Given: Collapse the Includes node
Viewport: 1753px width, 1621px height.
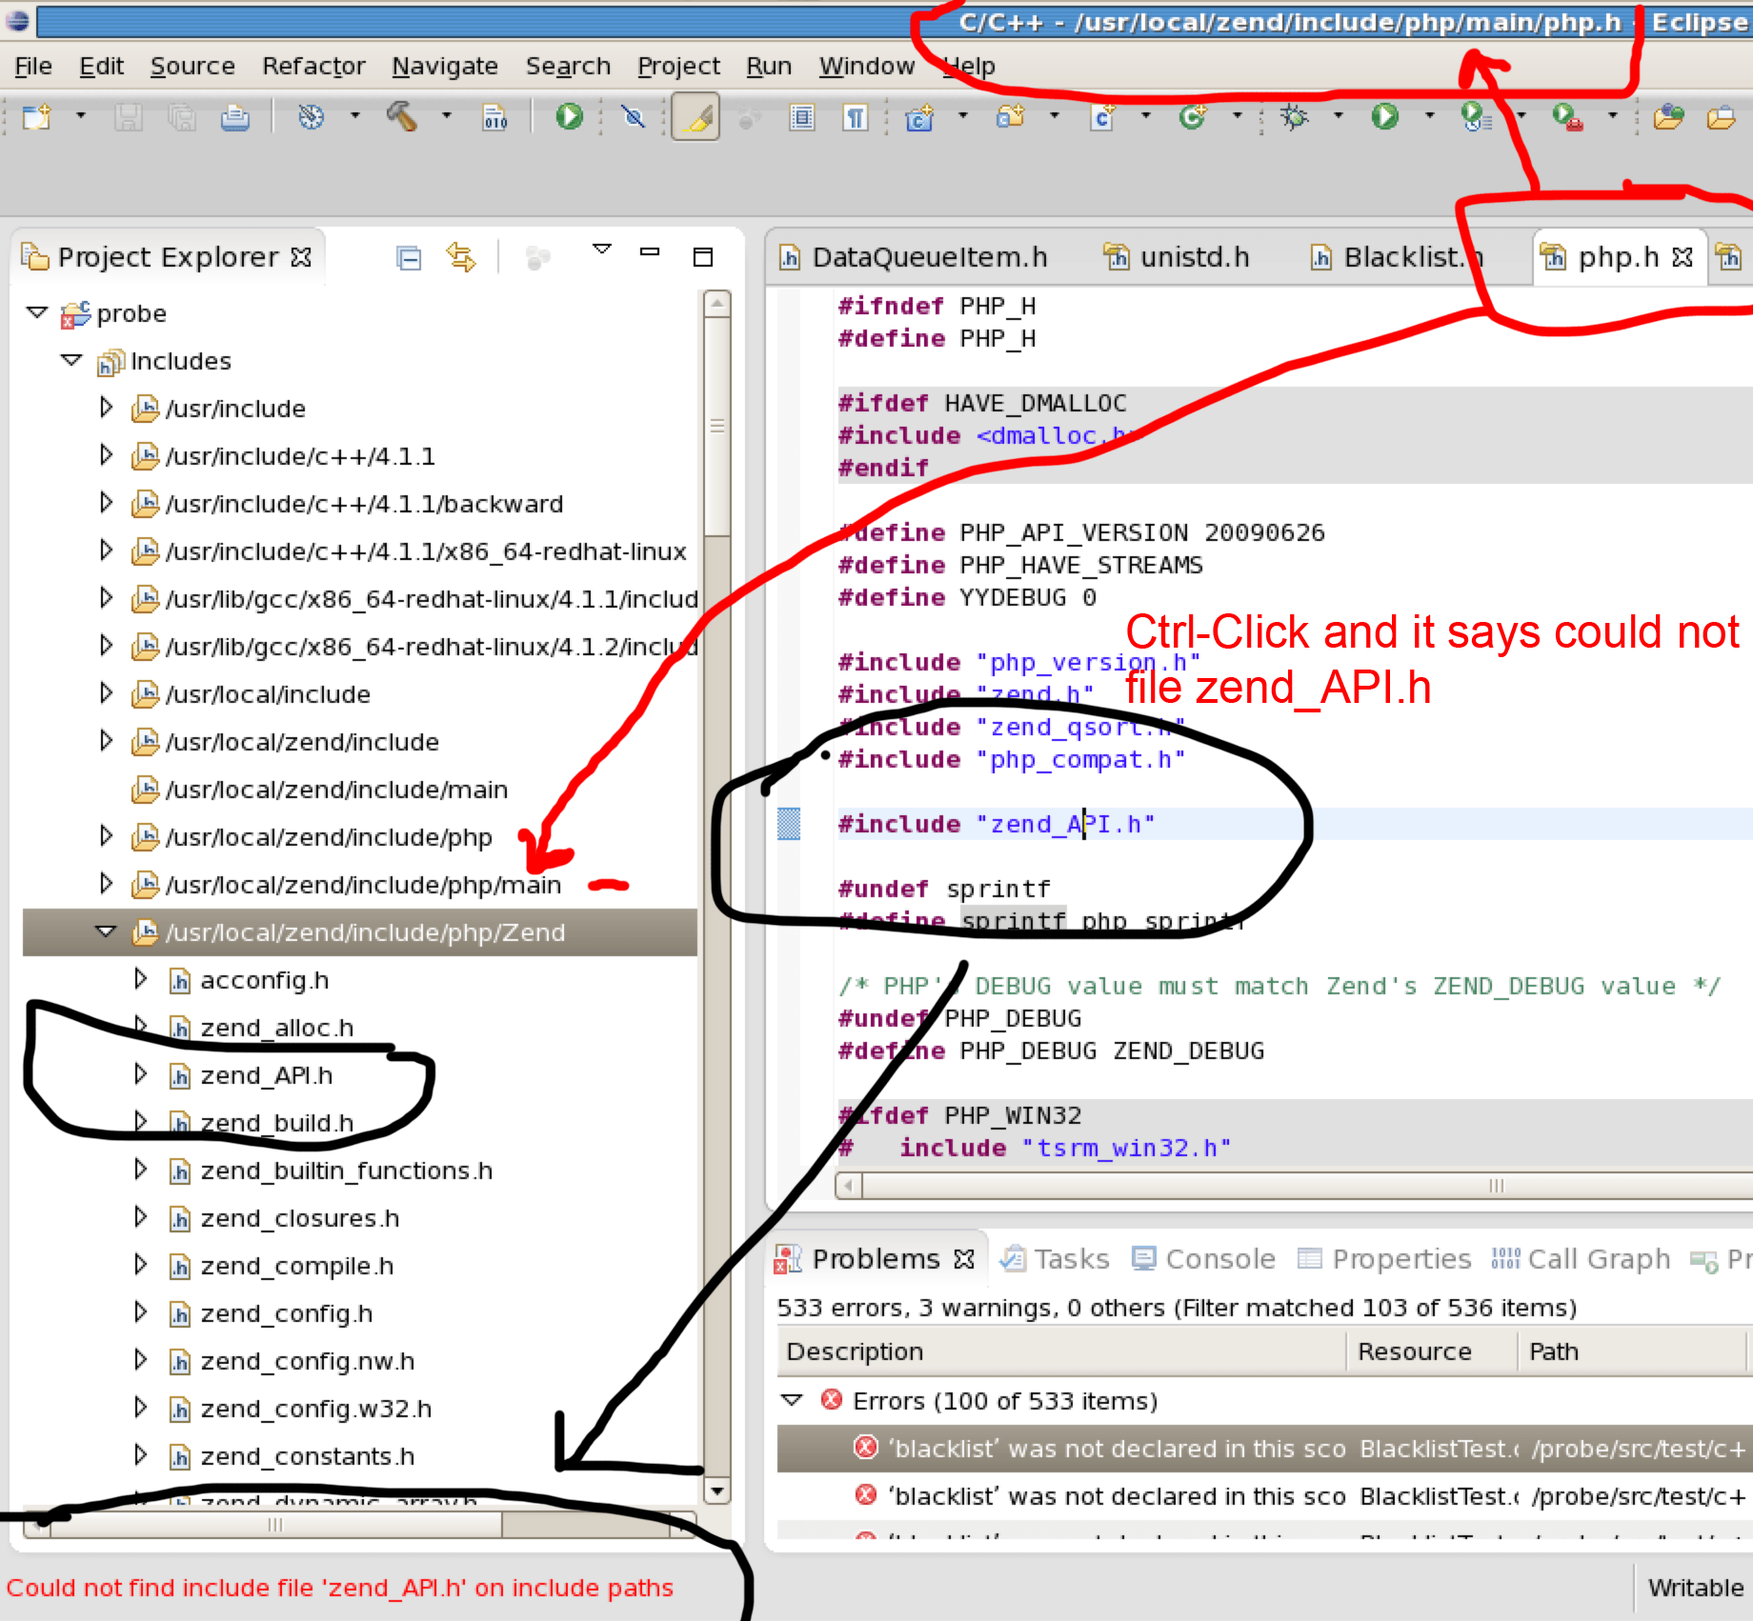Looking at the screenshot, I should [71, 360].
